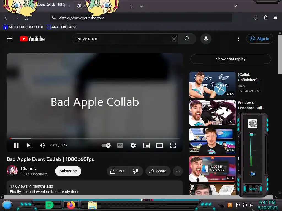Image resolution: width=282 pixels, height=211 pixels.
Task: Open the Start orb
Action: coord(7,205)
